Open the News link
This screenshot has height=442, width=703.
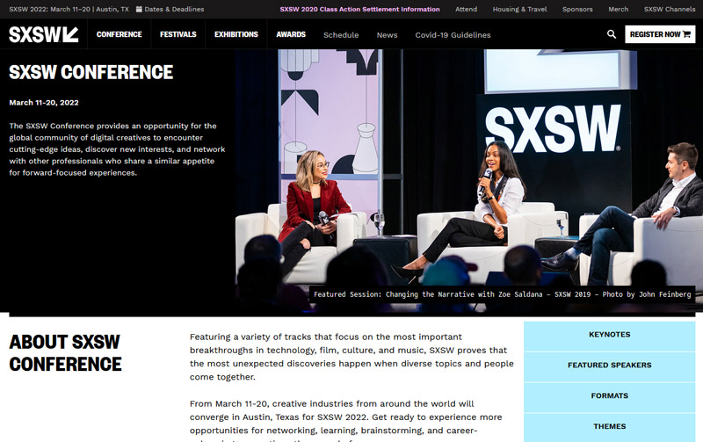pyautogui.click(x=387, y=35)
